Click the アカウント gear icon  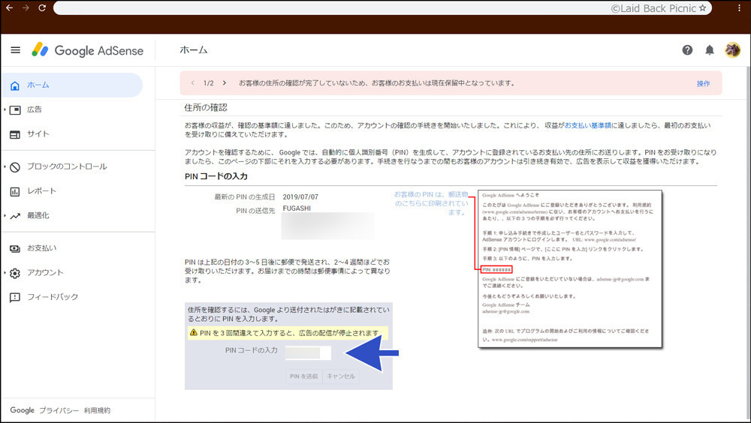point(15,273)
